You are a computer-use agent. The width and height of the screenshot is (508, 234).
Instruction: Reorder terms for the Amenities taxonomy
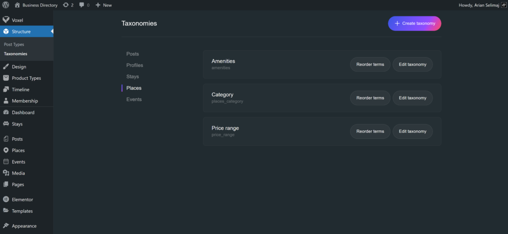370,64
